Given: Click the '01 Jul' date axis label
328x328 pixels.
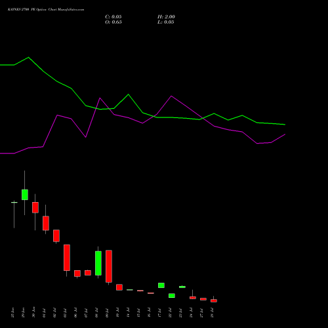Looking at the screenshot, I should (x=44, y=313).
